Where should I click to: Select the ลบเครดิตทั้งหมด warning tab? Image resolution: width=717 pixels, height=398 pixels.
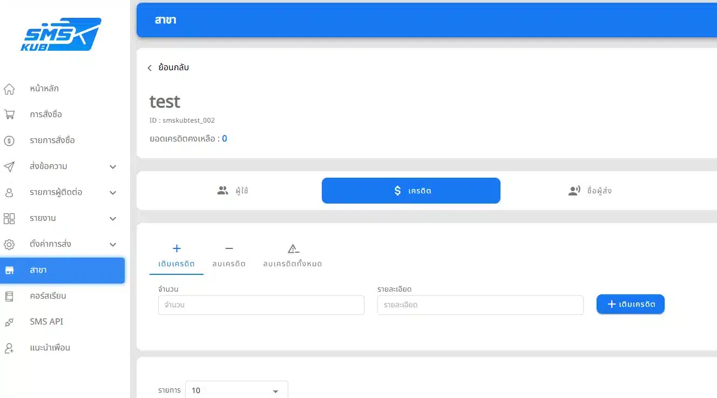point(292,255)
